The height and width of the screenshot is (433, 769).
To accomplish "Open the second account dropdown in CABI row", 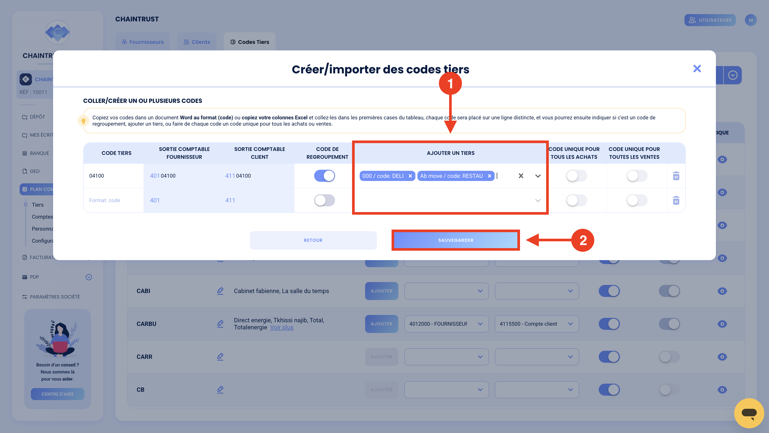I will 537,291.
